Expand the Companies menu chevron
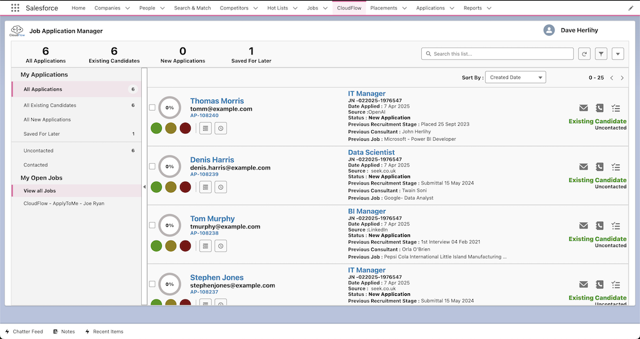Screen dimensions: 640x339 tap(127, 8)
